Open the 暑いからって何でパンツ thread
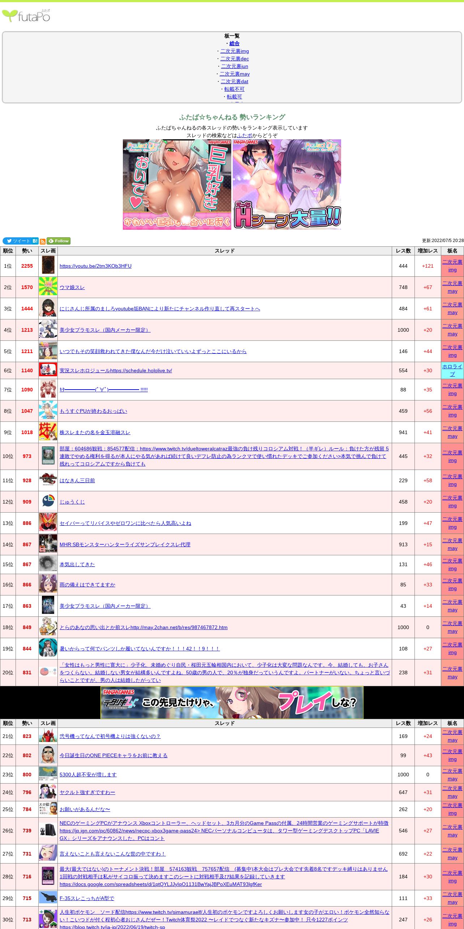Screen dimensions: 464x929 pyautogui.click(x=139, y=649)
